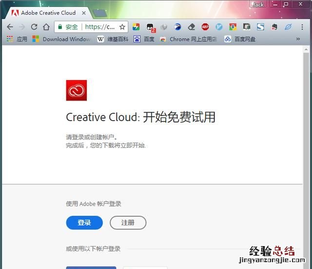Image resolution: width=312 pixels, height=269 pixels.
Task: Open the blue S extension icon
Action: click(260, 27)
